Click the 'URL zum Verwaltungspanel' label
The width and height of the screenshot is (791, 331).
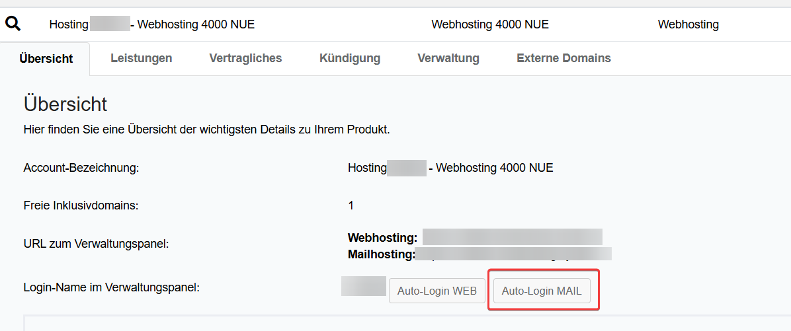96,244
